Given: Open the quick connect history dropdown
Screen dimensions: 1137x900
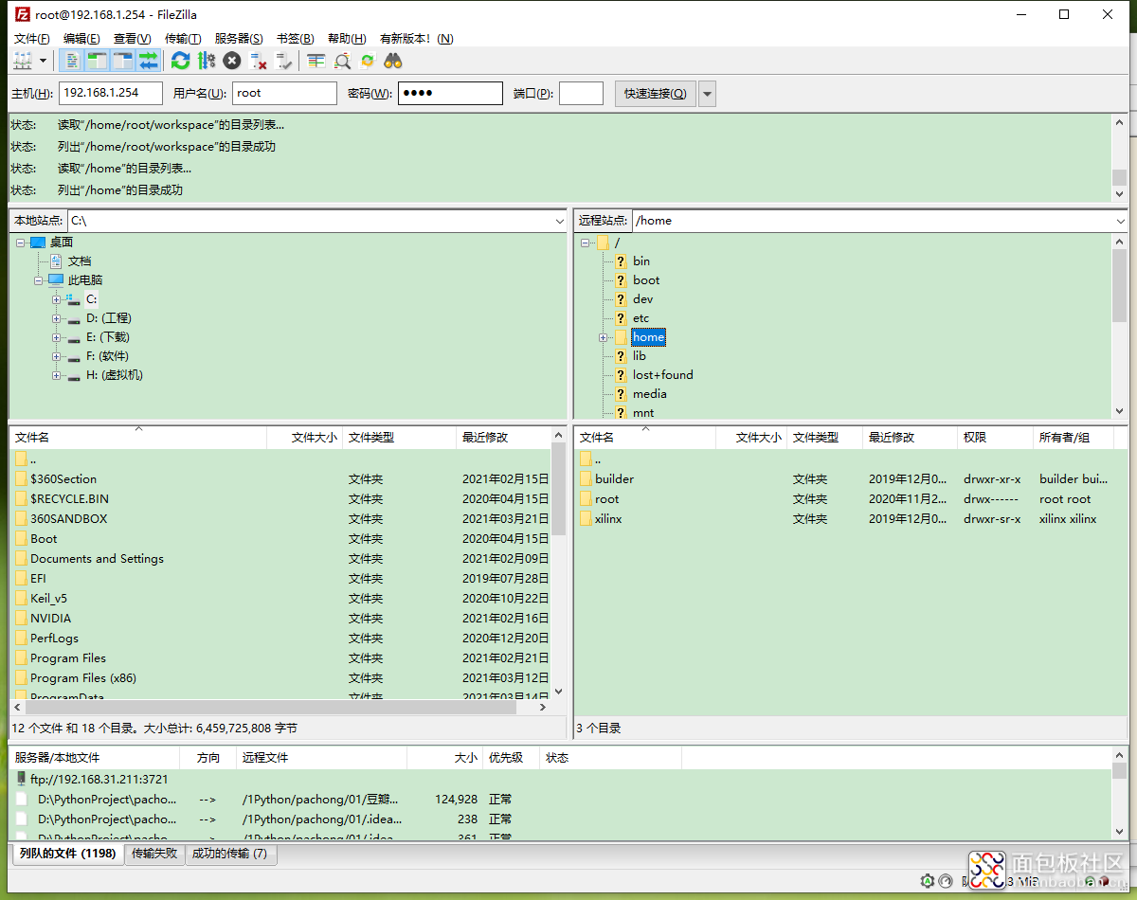Looking at the screenshot, I should 707,94.
